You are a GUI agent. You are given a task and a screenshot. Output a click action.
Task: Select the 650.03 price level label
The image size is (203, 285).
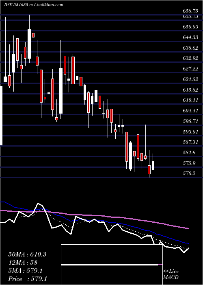[190, 27]
